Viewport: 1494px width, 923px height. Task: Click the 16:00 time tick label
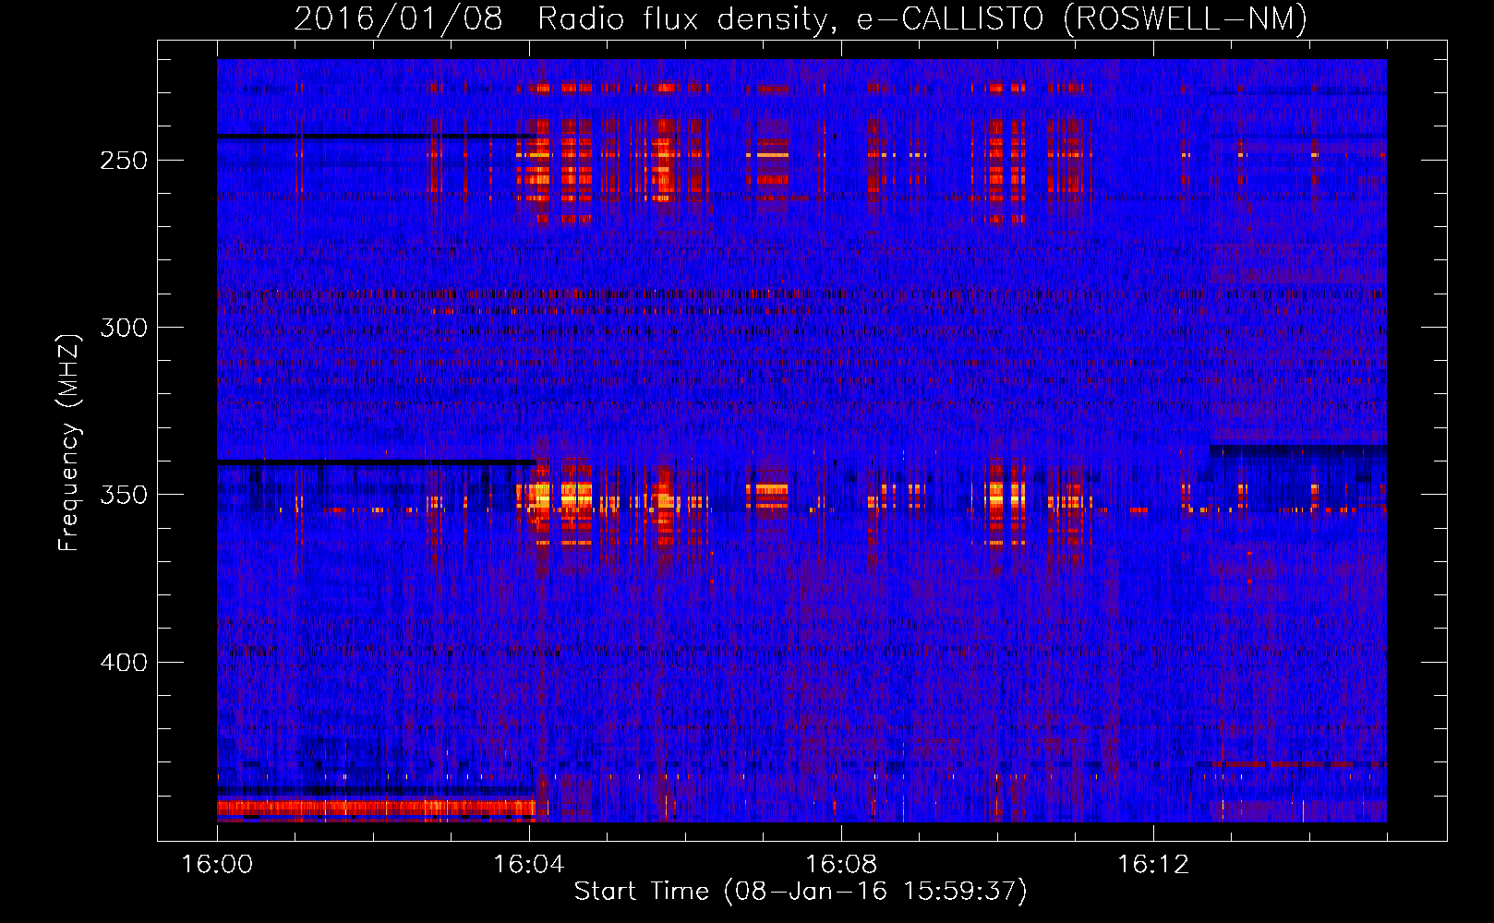[x=217, y=864]
